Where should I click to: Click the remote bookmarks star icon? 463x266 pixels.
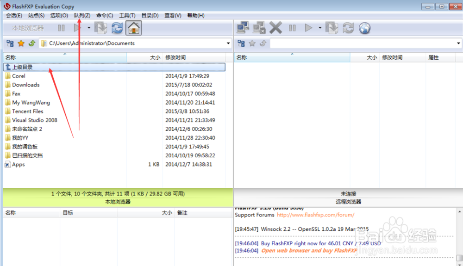(x=252, y=43)
